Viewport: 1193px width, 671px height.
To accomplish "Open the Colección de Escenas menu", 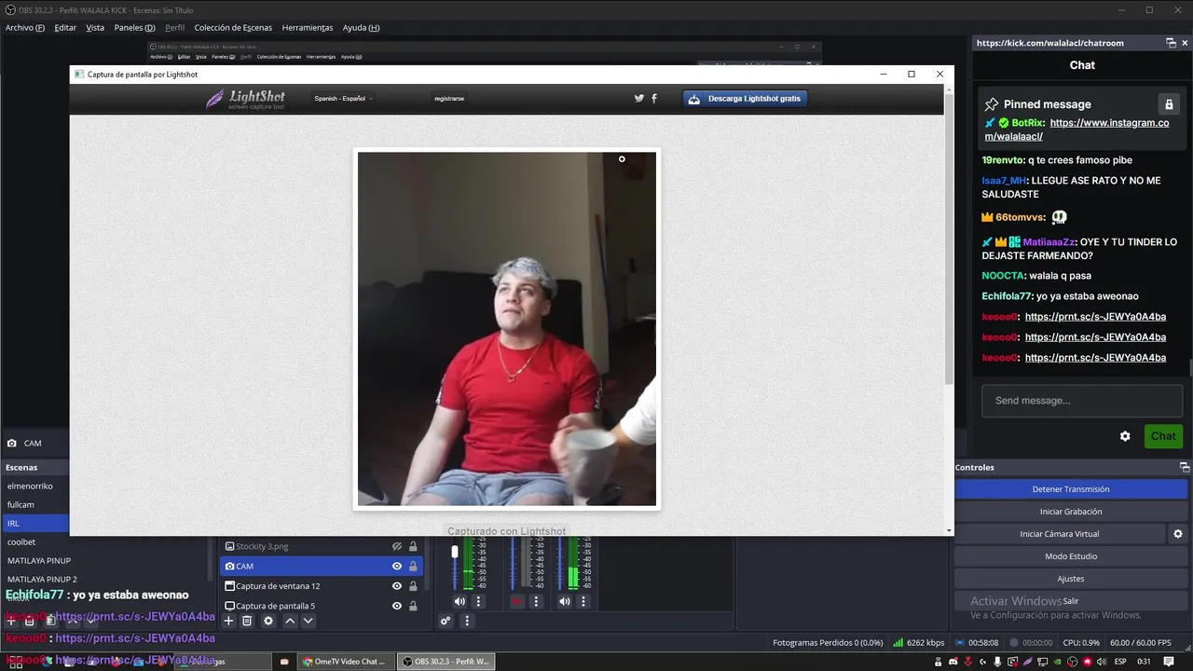I will coord(233,27).
